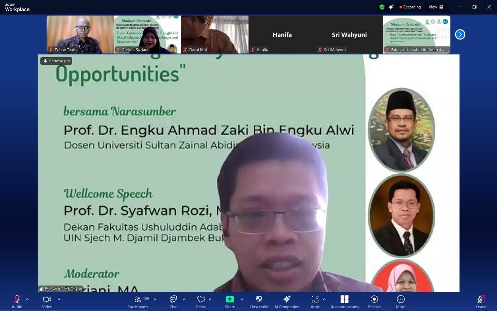
Task: Show next participants with arrow
Action: pyautogui.click(x=460, y=35)
